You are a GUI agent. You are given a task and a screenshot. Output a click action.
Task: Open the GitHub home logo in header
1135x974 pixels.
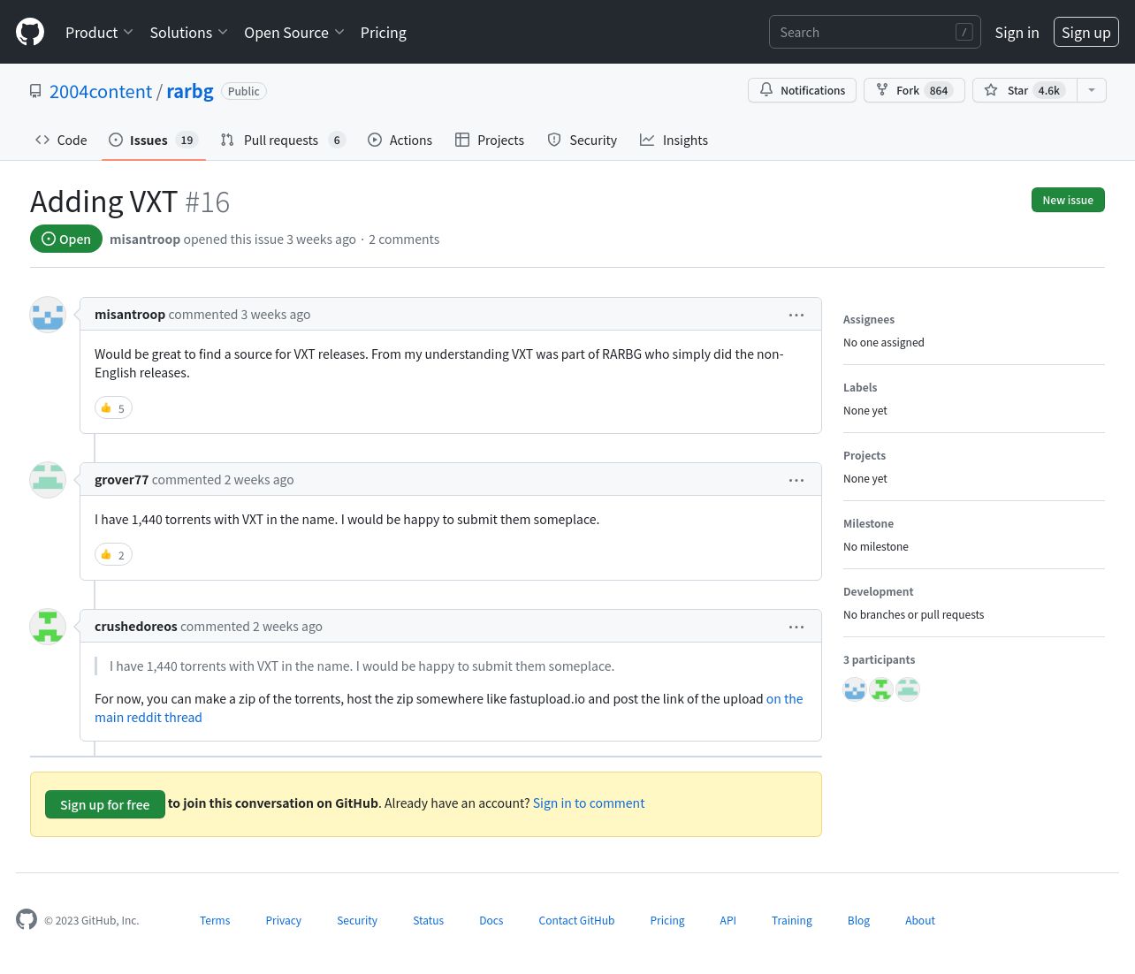(x=30, y=32)
